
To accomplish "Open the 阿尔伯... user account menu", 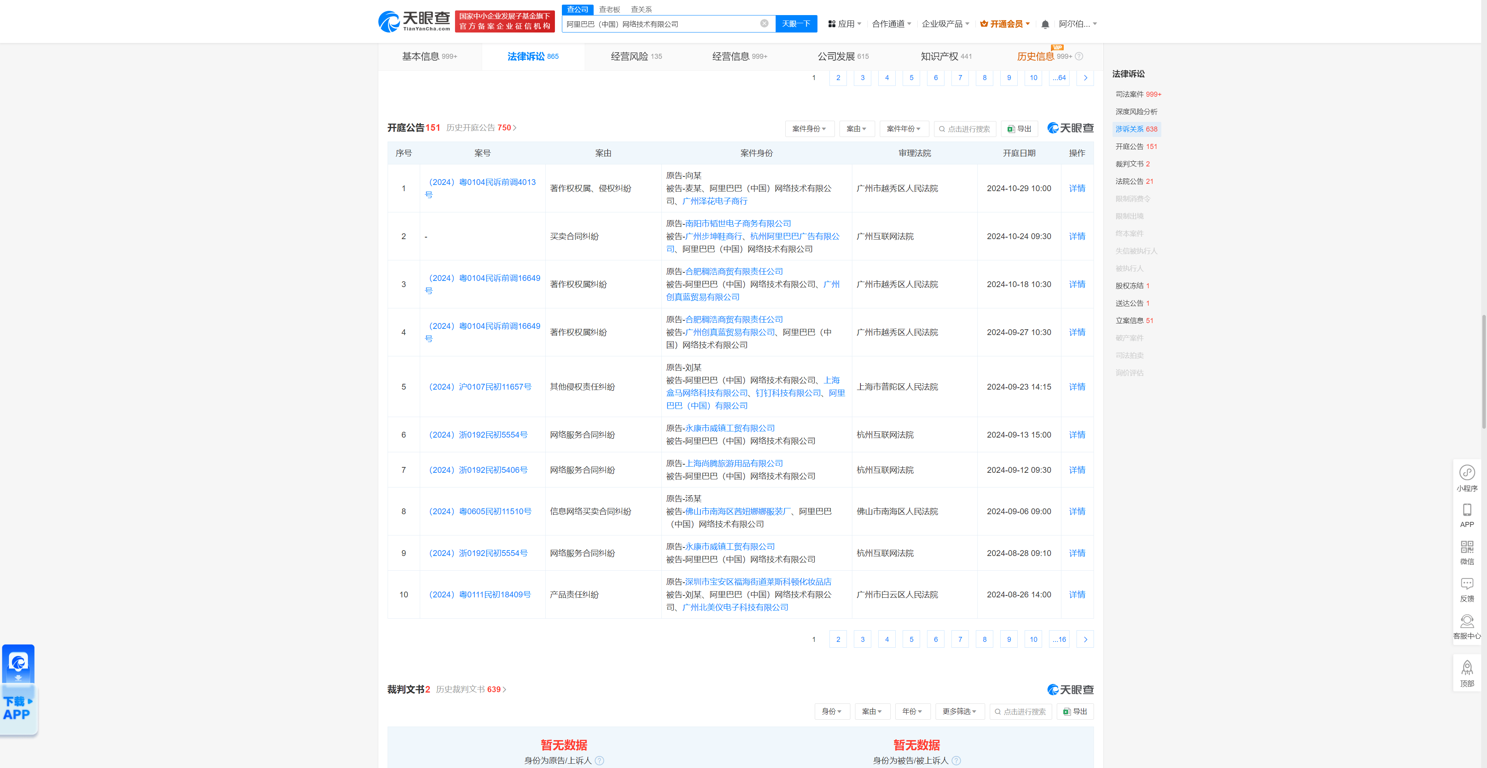I will [1078, 24].
